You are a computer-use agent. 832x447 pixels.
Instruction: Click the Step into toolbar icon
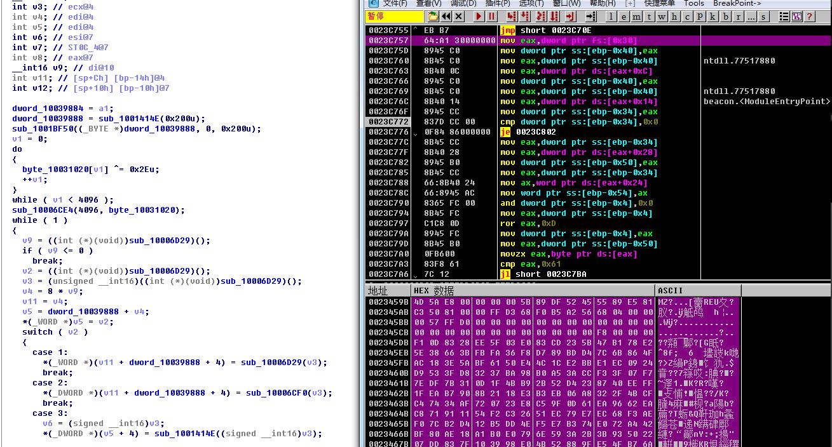click(x=512, y=17)
